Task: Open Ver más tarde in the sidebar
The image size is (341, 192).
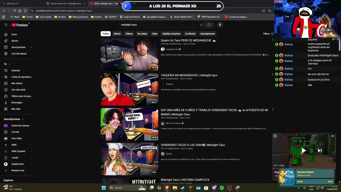Action: click(x=18, y=90)
